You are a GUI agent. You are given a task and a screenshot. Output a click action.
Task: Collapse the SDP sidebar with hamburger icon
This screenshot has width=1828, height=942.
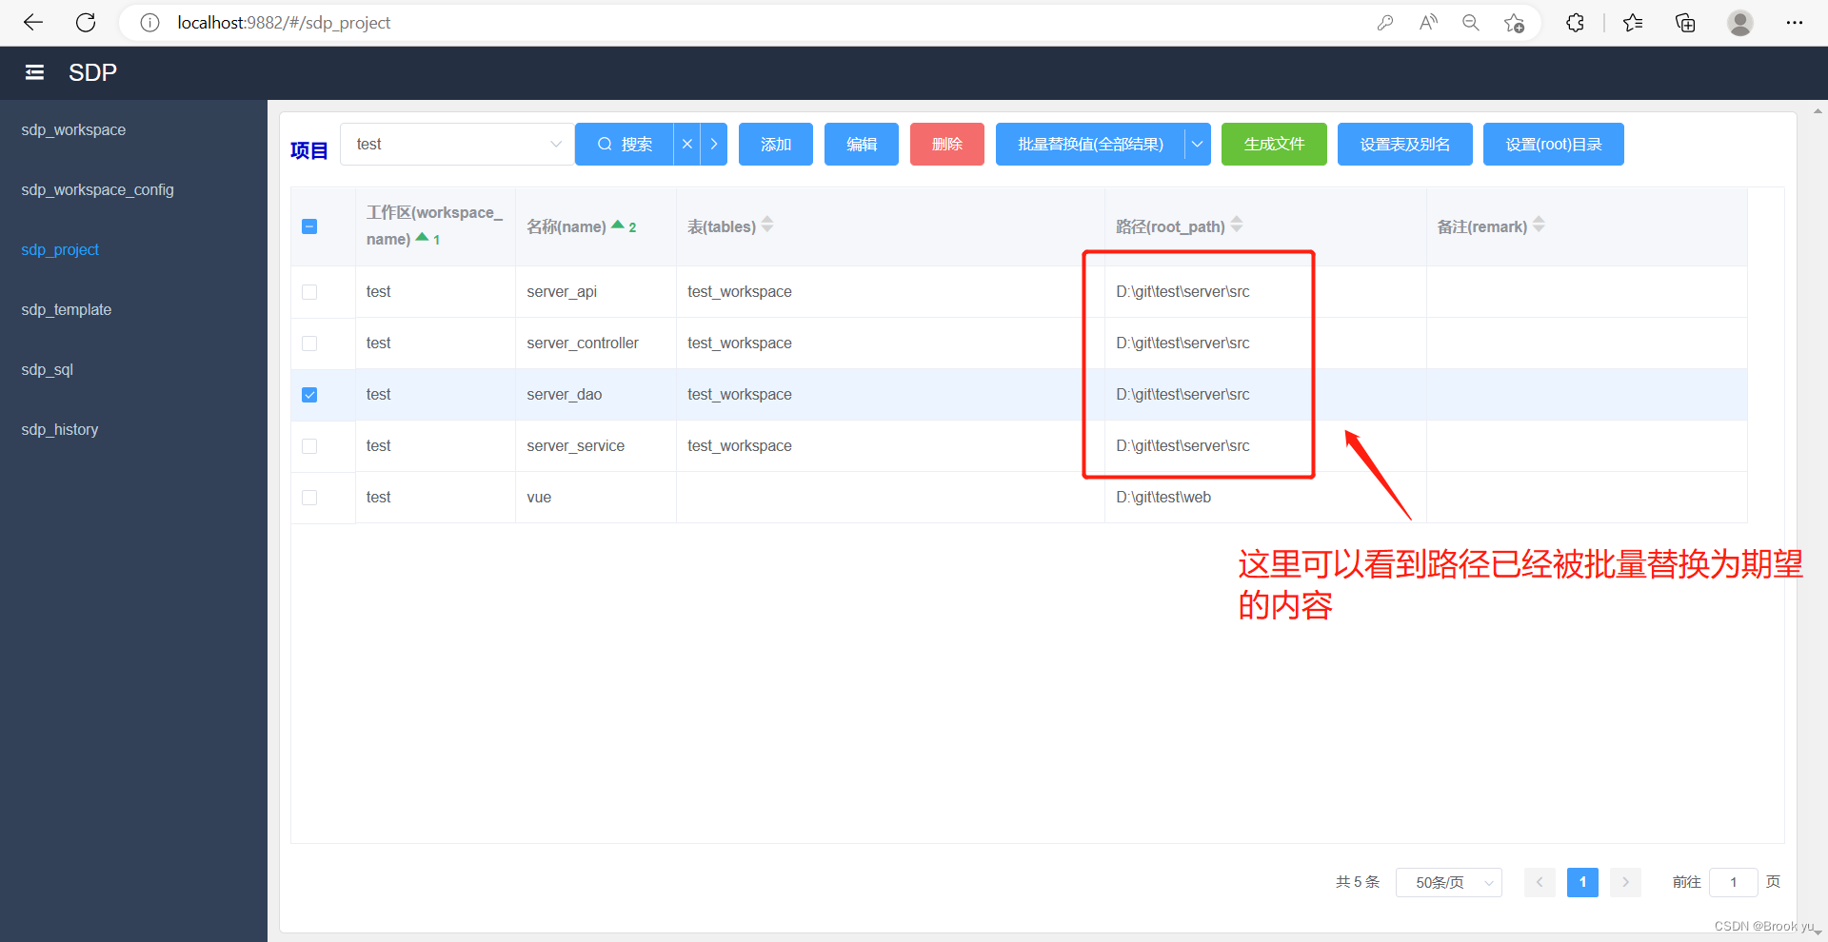(34, 72)
